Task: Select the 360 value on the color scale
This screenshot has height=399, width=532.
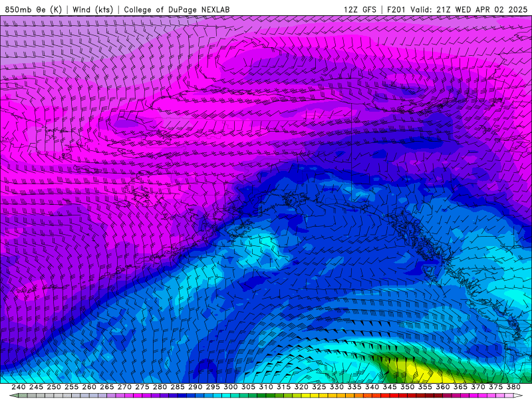Action: pos(443,387)
